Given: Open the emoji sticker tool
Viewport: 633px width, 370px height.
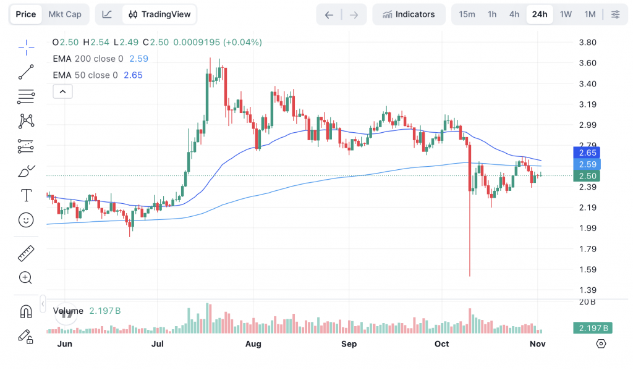Looking at the screenshot, I should coord(25,220).
